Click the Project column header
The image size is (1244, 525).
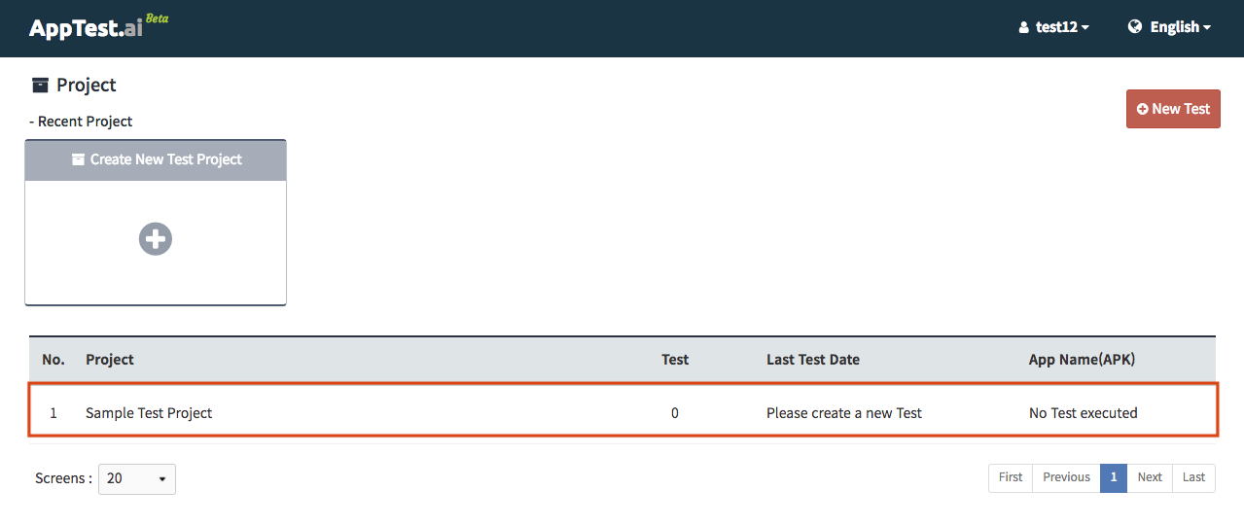(110, 360)
